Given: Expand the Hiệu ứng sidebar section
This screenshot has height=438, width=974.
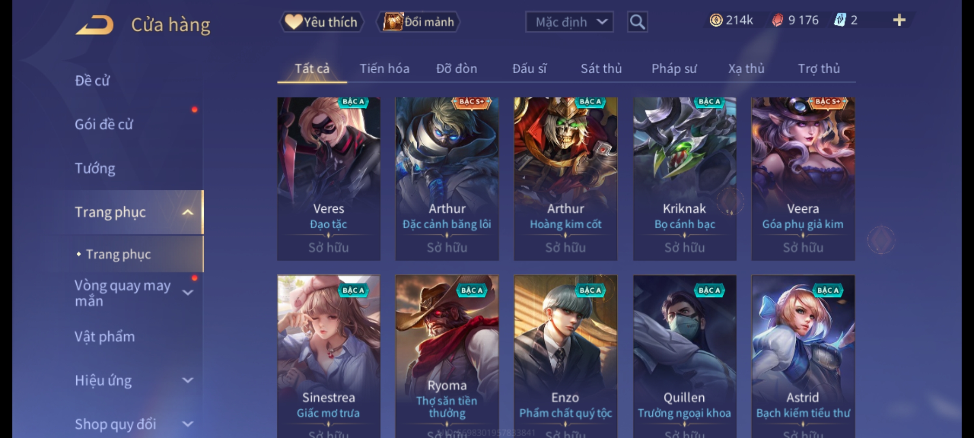Looking at the screenshot, I should pyautogui.click(x=187, y=380).
